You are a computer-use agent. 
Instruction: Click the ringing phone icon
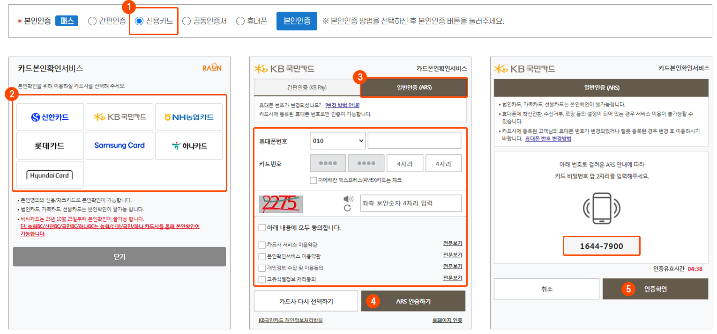pos(602,209)
